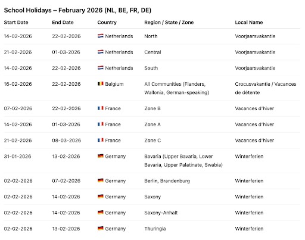Select the Start Date column header
The image size is (305, 240).
coord(16,22)
